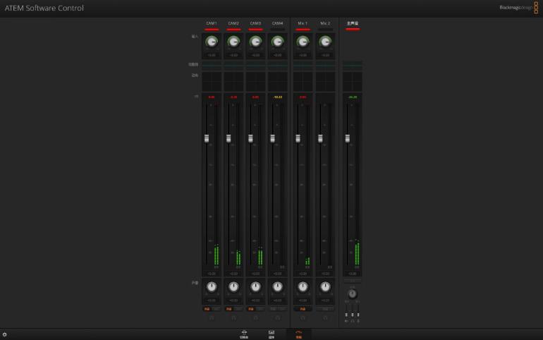Open the Audio tab

pyautogui.click(x=298, y=334)
